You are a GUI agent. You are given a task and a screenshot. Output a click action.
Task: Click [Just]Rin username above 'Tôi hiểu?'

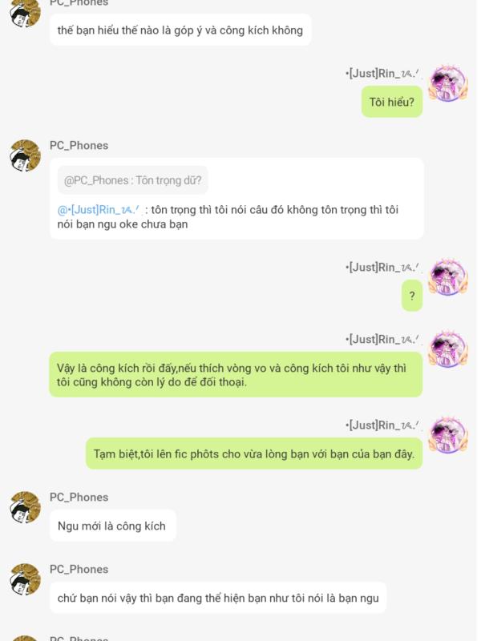coord(382,74)
